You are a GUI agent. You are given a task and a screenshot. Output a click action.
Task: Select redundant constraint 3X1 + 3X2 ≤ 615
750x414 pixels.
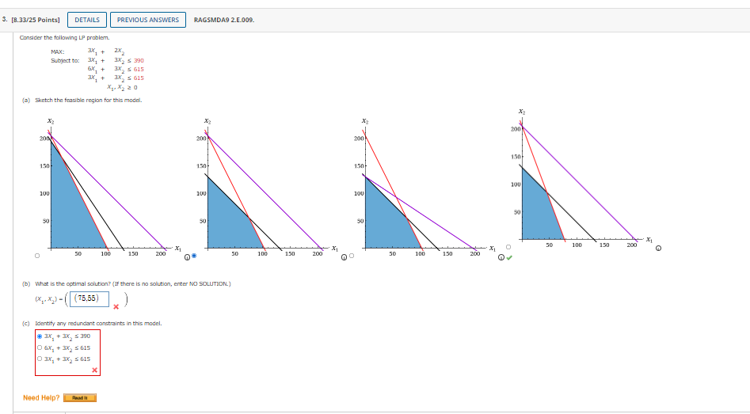tap(40, 359)
